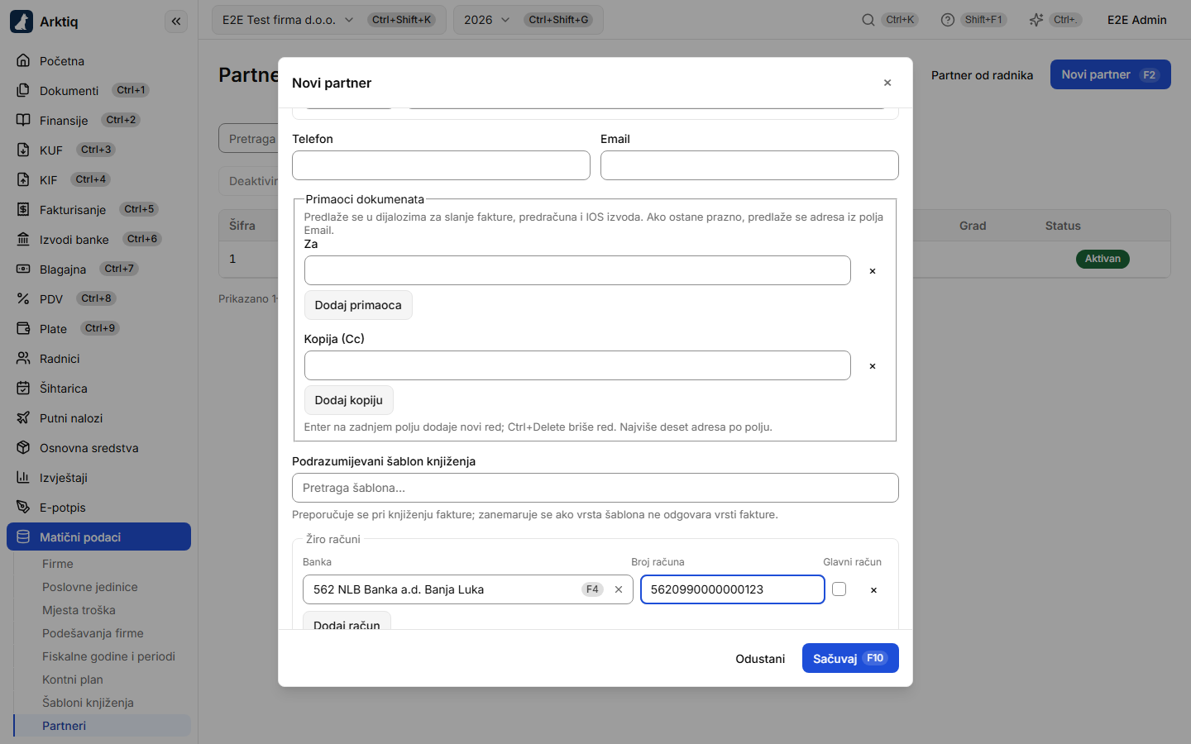1191x744 pixels.
Task: Click the Sačuvaj save button
Action: coord(850,658)
